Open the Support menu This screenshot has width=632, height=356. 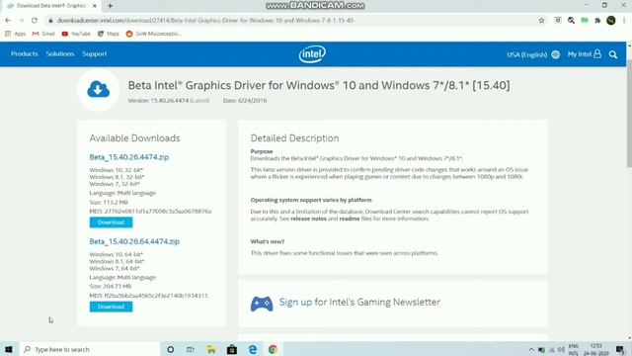pyautogui.click(x=95, y=53)
